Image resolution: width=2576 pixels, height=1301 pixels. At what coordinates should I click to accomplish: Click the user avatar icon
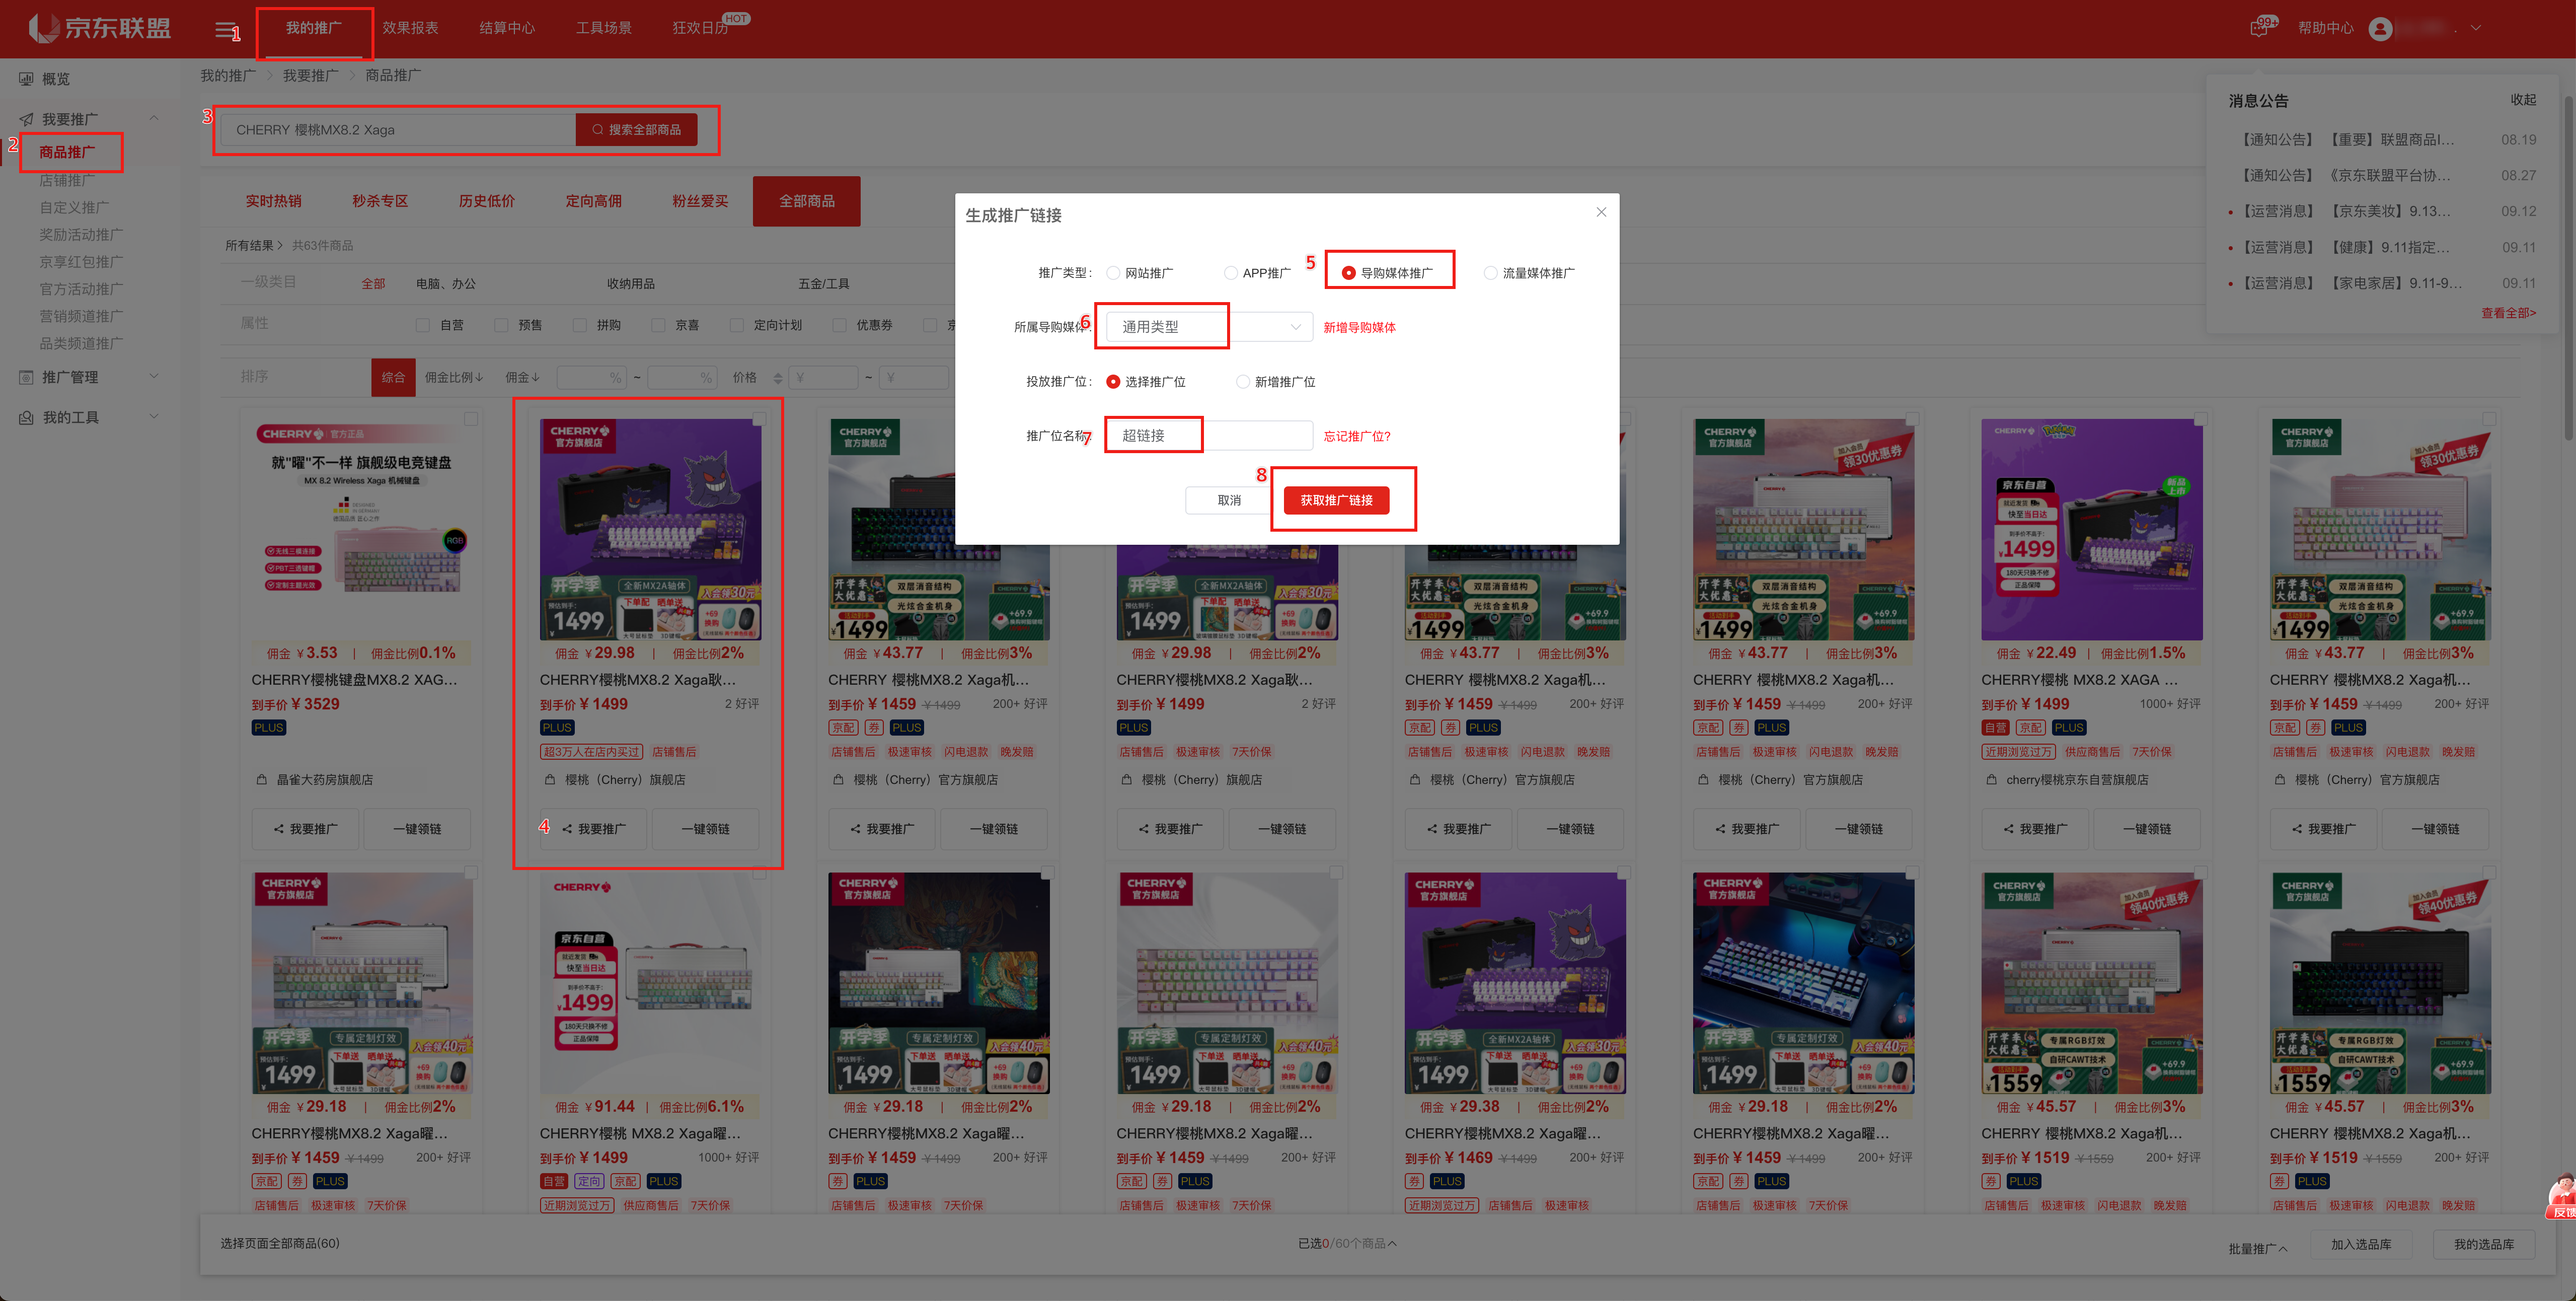pyautogui.click(x=2380, y=28)
